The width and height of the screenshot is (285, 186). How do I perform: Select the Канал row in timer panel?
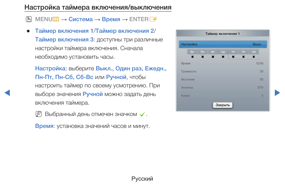(223, 96)
